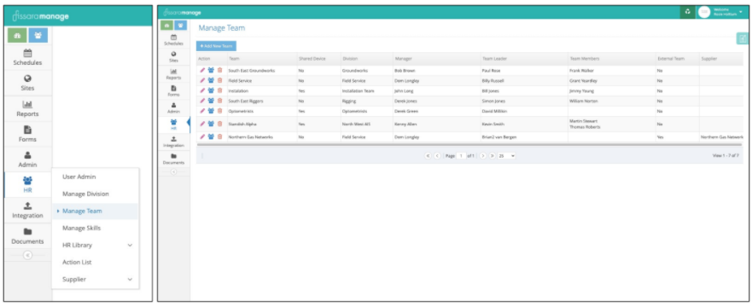
Task: Click the green home icon in left panel
Action: click(17, 36)
